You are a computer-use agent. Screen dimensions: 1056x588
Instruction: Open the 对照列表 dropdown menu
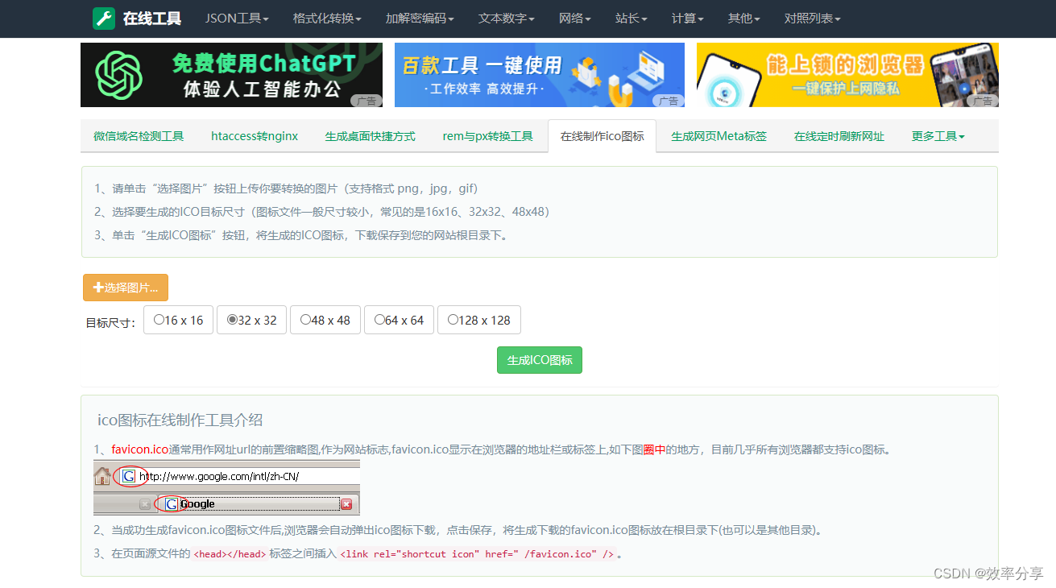pyautogui.click(x=812, y=19)
